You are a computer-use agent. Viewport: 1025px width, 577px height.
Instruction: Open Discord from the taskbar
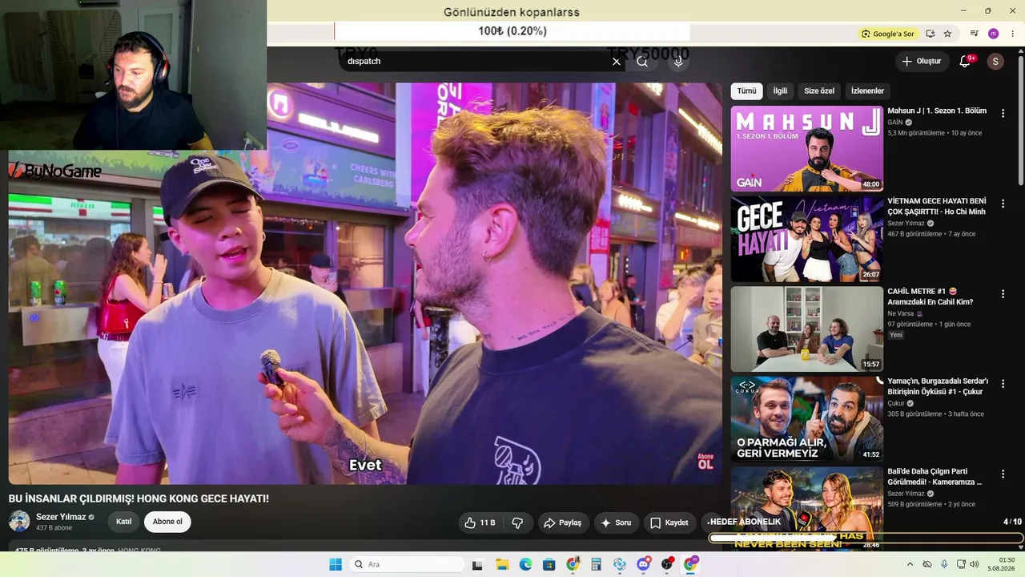coord(643,564)
